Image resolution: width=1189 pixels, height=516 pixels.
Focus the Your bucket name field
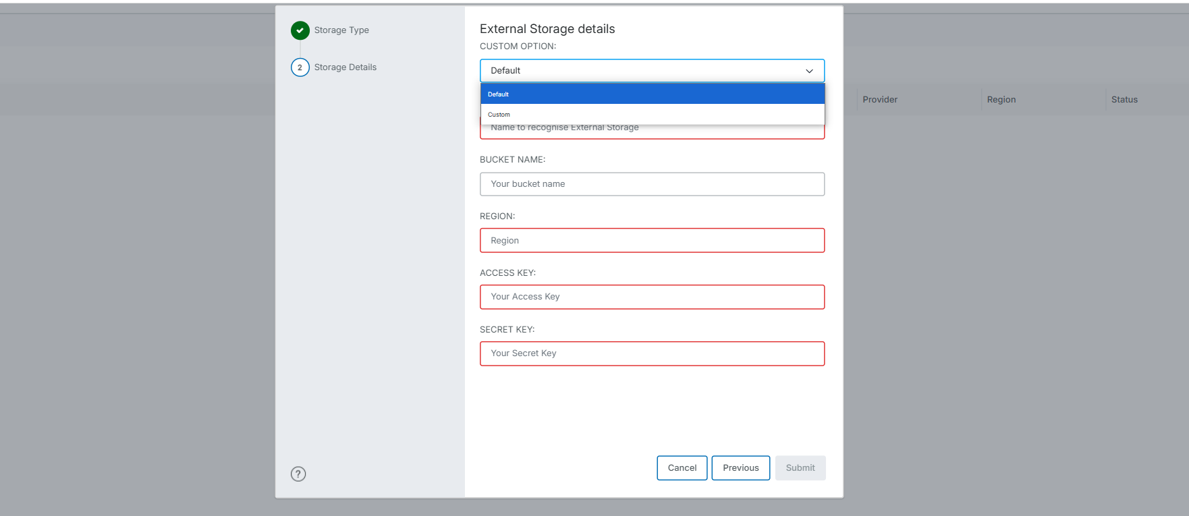tap(652, 184)
